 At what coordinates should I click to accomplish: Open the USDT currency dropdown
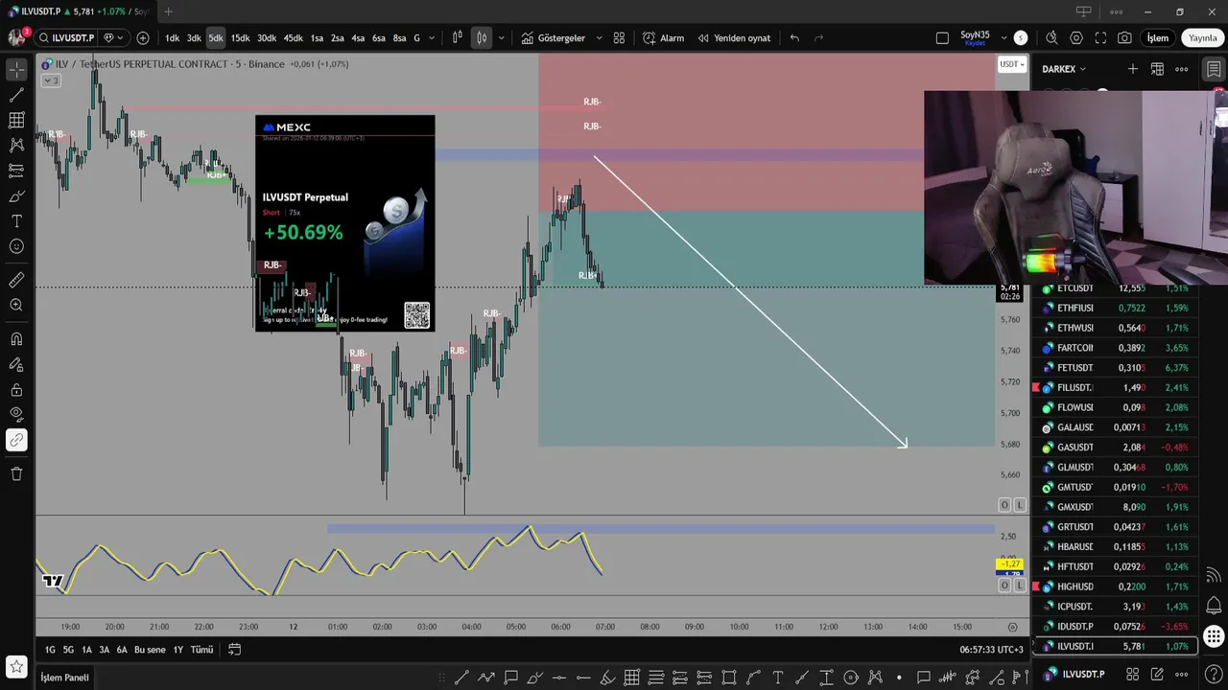tap(1012, 64)
